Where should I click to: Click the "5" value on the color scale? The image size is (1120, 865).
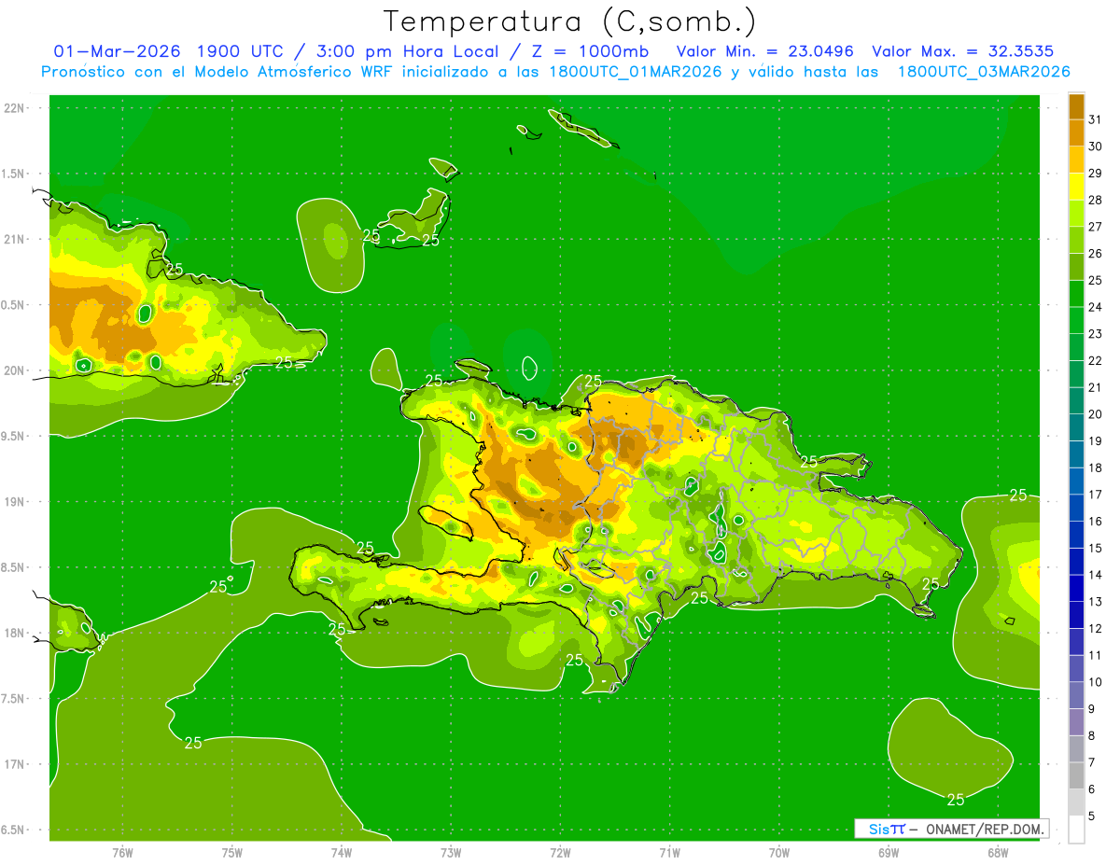(1091, 816)
